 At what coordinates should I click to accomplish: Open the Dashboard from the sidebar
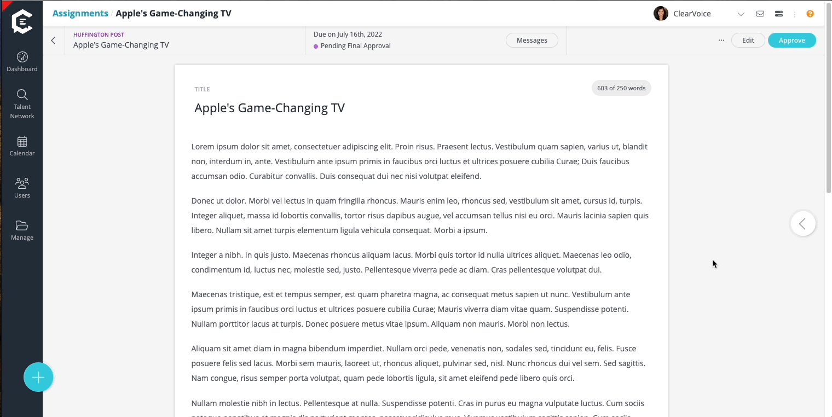[x=22, y=62]
